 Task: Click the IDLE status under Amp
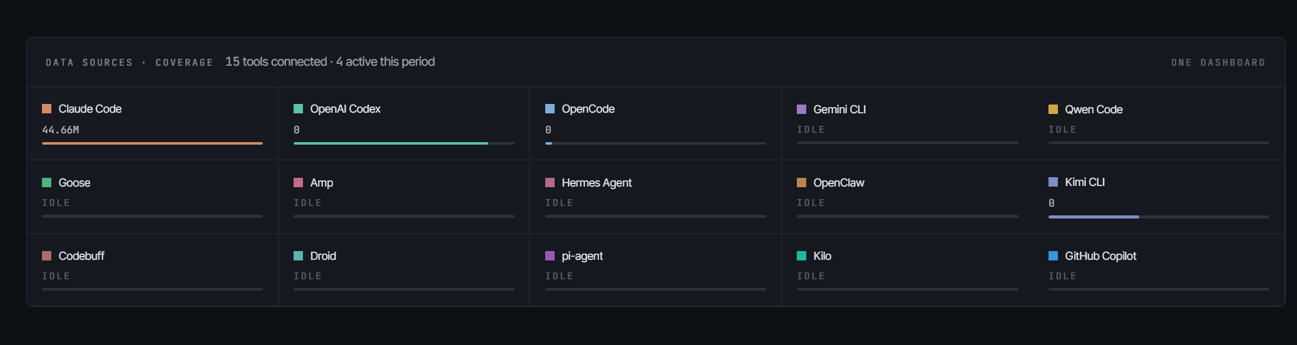click(x=307, y=203)
